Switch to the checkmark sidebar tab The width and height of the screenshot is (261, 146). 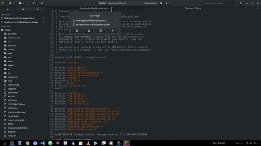pos(37,9)
